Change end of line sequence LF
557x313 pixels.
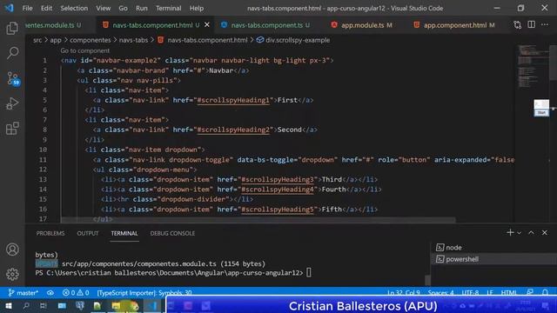point(490,293)
